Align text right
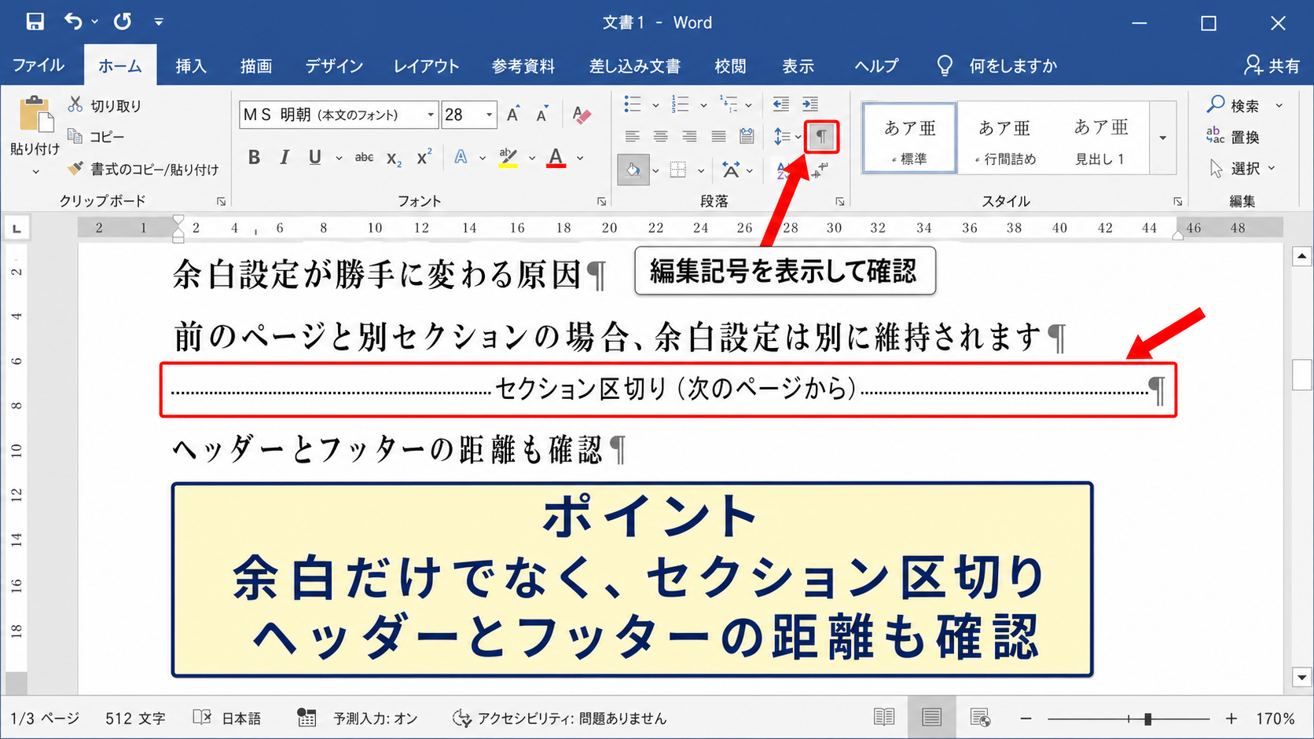 tap(689, 137)
